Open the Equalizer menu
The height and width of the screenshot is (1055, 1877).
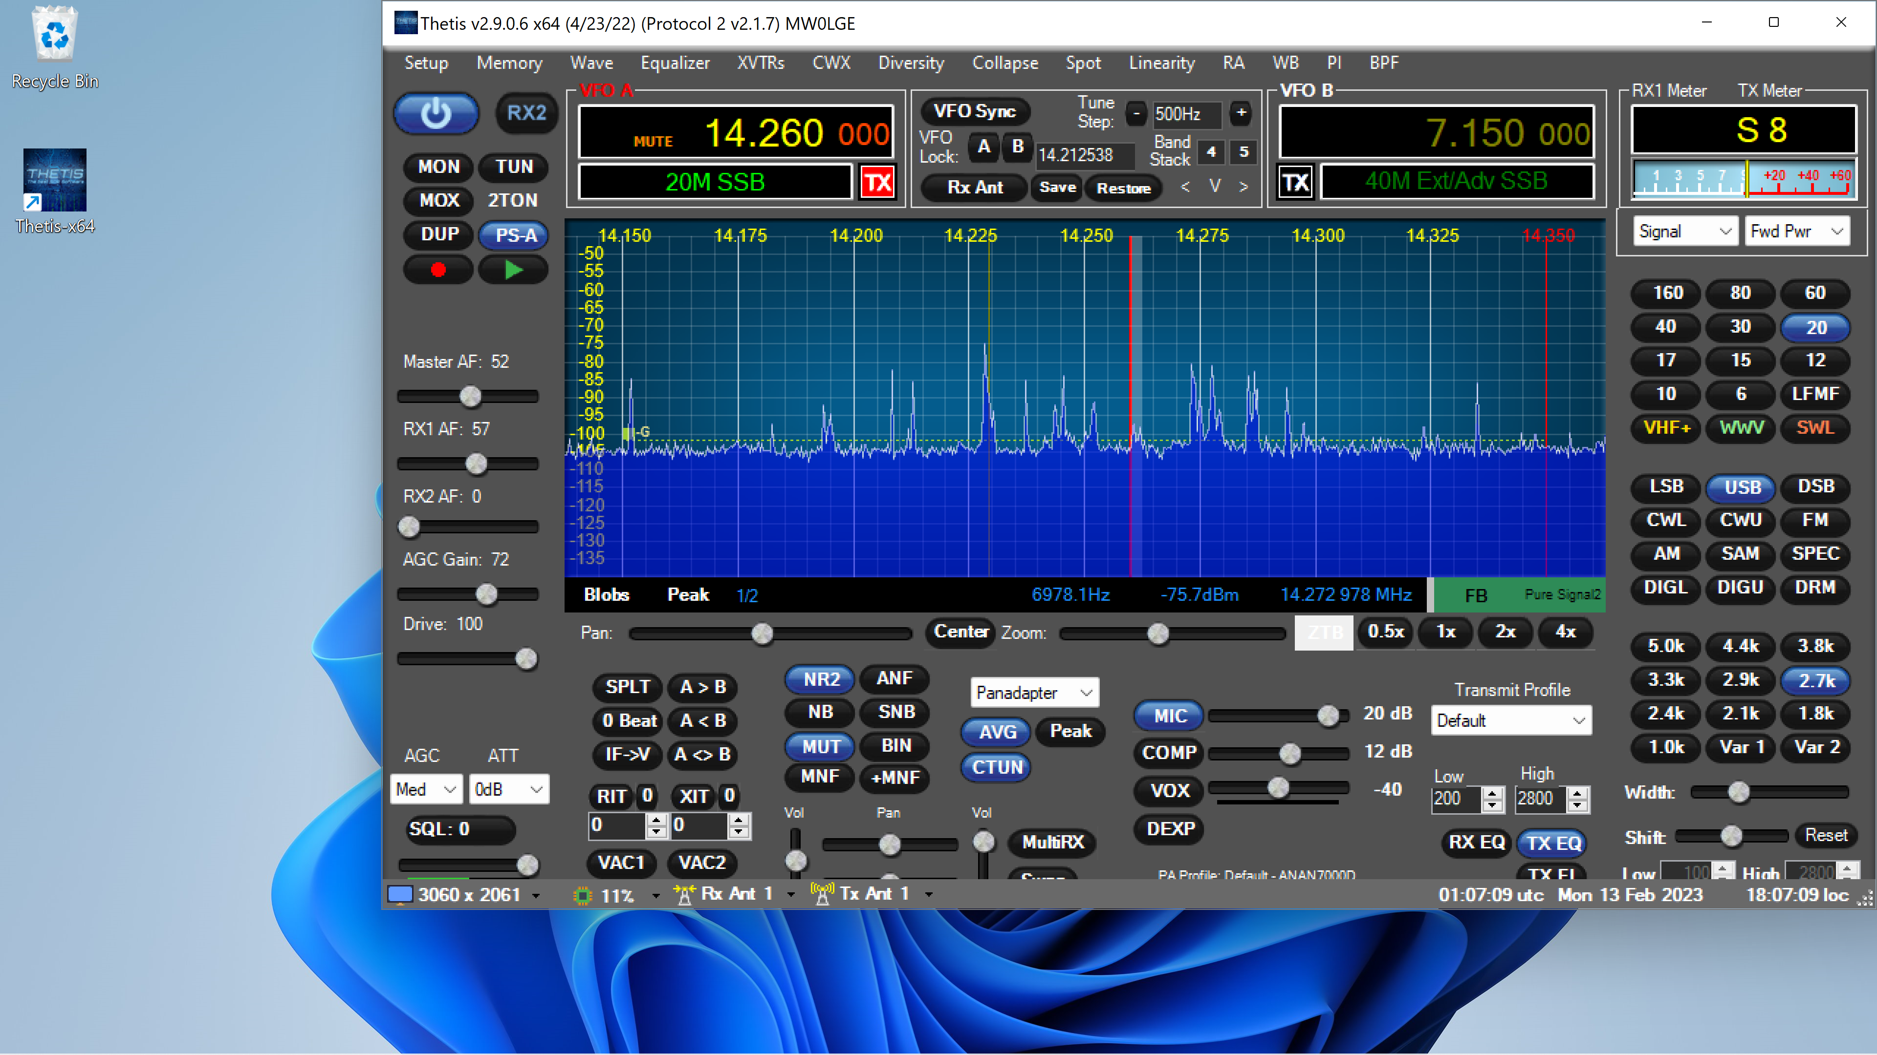675,63
